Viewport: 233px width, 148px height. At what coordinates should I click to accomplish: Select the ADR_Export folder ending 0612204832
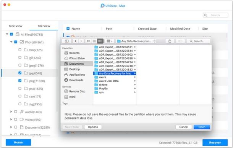[x=115, y=70]
